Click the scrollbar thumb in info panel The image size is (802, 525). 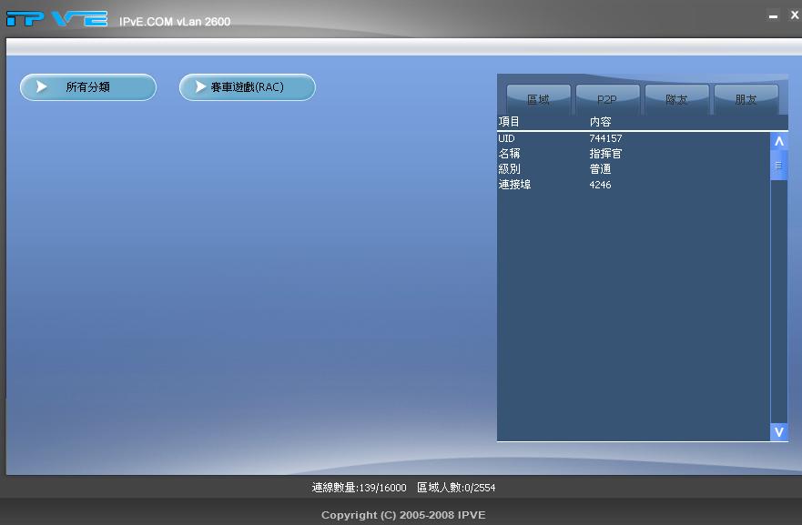[779, 165]
